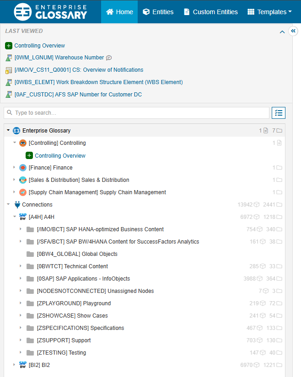Open the Templates dropdown menu
The image size is (301, 377).
[x=269, y=12]
